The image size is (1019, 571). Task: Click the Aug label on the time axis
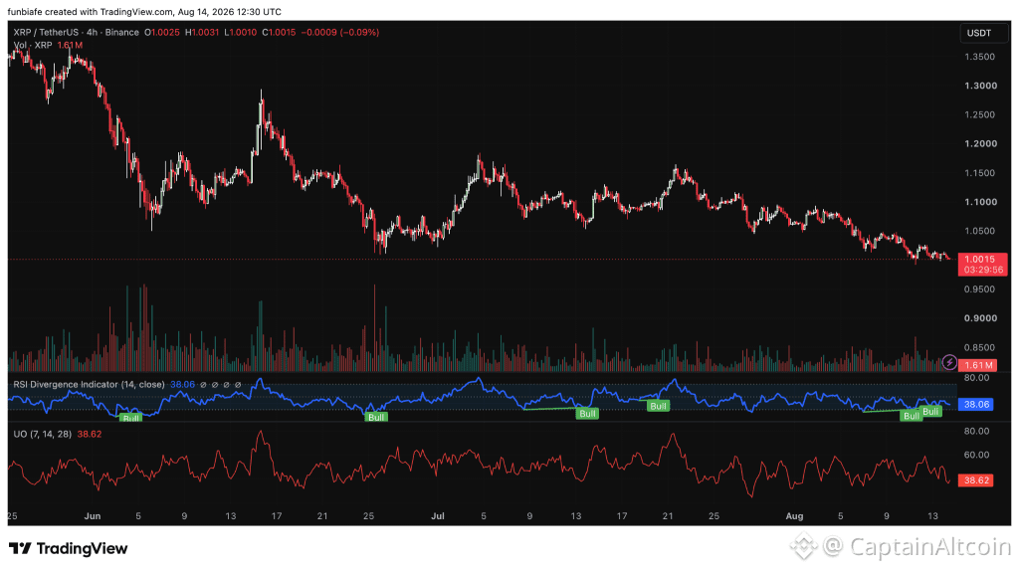(794, 516)
